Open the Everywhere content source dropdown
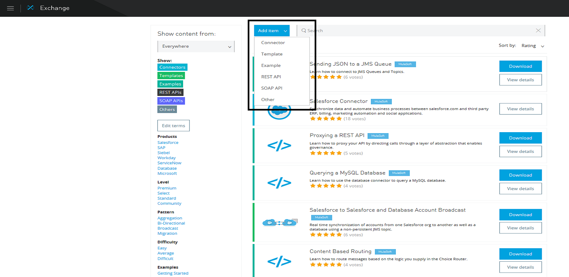Image resolution: width=569 pixels, height=277 pixels. (196, 46)
